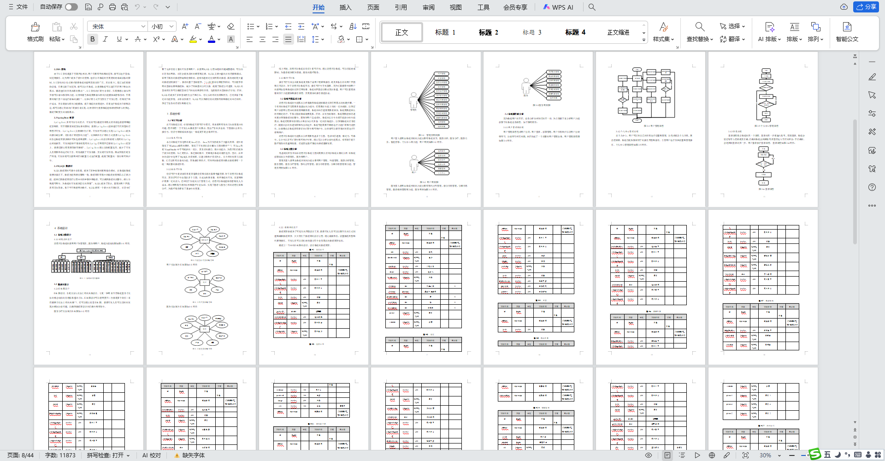The height and width of the screenshot is (461, 885).
Task: Click the web layout globe icon in status bar
Action: pyautogui.click(x=712, y=455)
